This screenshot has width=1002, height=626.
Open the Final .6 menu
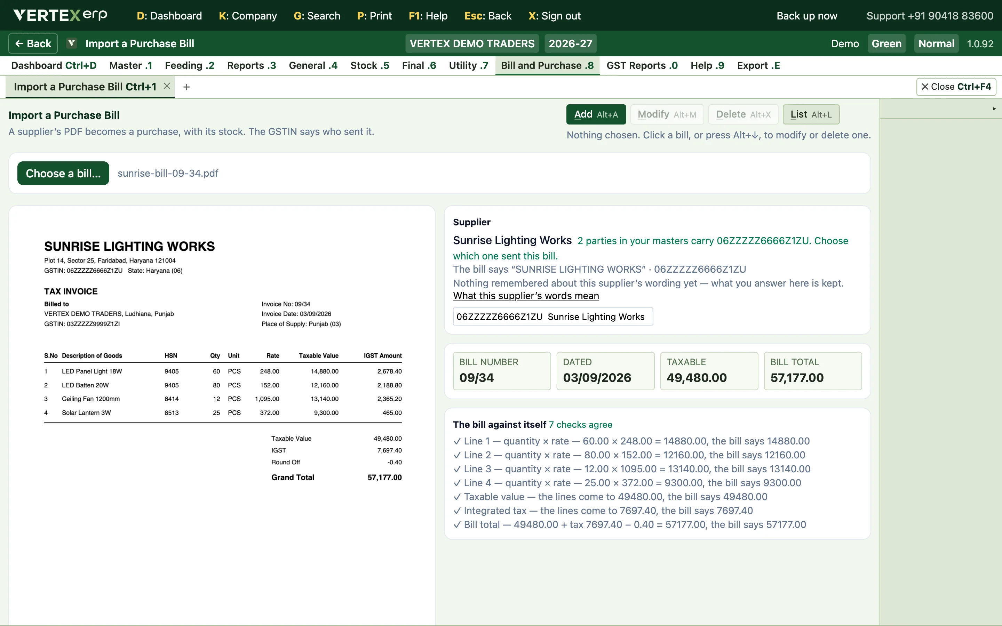click(x=419, y=65)
